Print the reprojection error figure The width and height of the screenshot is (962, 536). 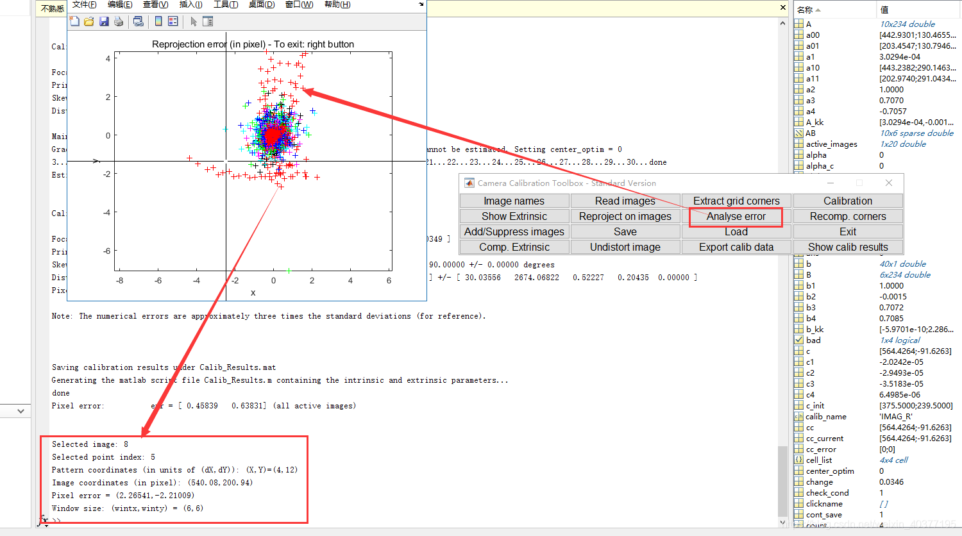(x=118, y=21)
